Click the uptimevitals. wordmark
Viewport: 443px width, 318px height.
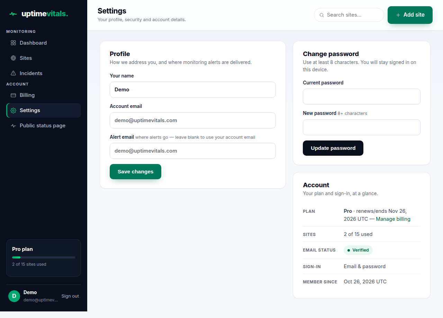click(x=45, y=14)
